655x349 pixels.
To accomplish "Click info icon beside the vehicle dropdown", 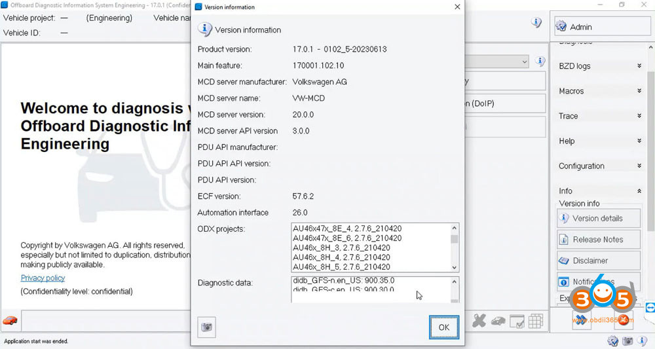I will [540, 62].
